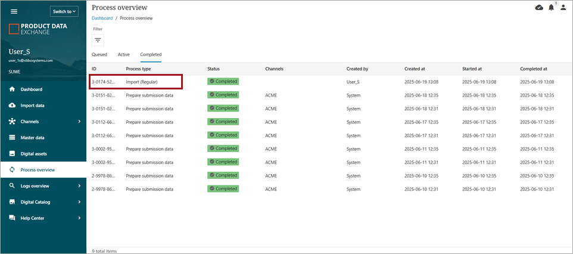This screenshot has width=573, height=254.
Task: Go to Dashboard in the sidebar
Action: point(32,89)
